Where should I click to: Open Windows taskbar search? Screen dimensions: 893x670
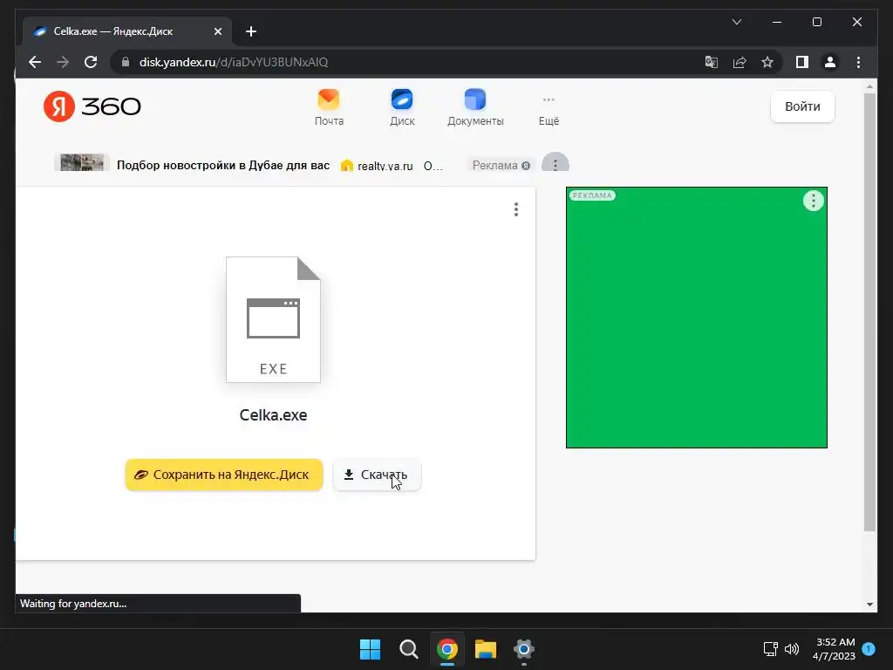coord(408,649)
